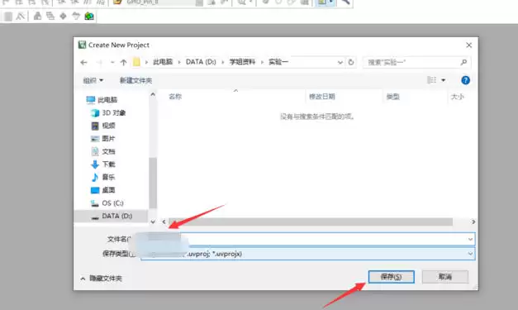Select 文档 folder in the sidebar
518x310 pixels.
click(108, 151)
